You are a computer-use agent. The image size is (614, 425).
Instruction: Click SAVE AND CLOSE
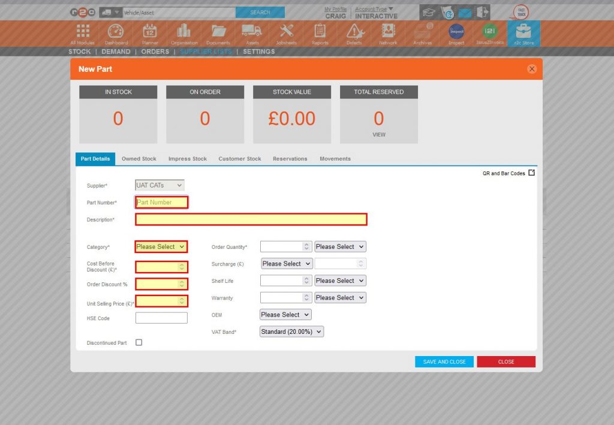coord(444,361)
